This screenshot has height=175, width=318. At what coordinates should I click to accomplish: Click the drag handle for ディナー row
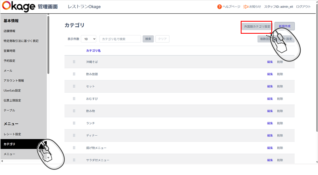tap(74, 135)
